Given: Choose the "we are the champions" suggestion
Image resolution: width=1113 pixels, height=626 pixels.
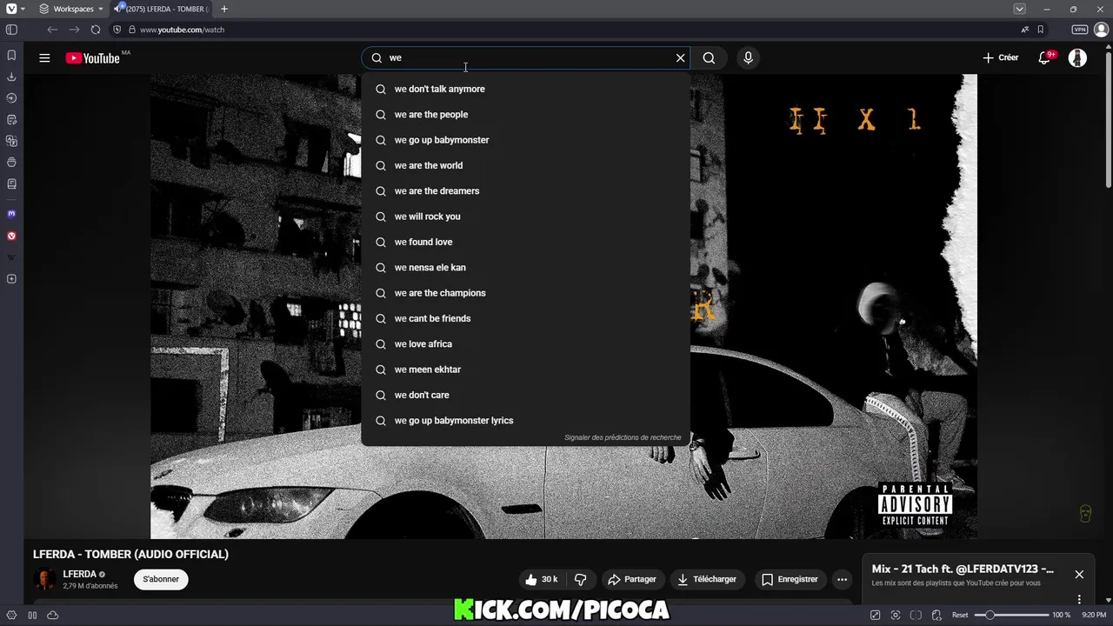Looking at the screenshot, I should 525,293.
